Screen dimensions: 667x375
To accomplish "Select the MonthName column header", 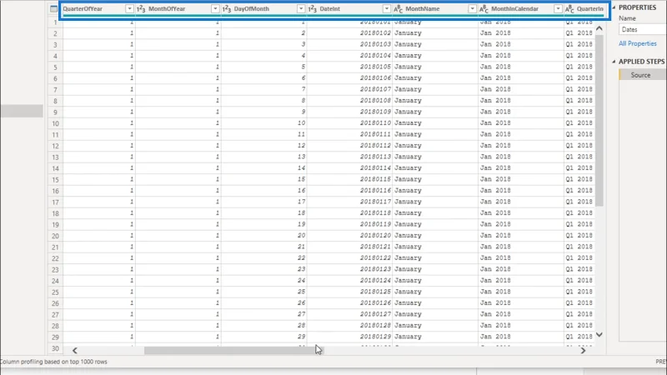I will 435,9.
